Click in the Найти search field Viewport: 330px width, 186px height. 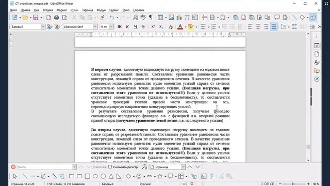(45, 167)
